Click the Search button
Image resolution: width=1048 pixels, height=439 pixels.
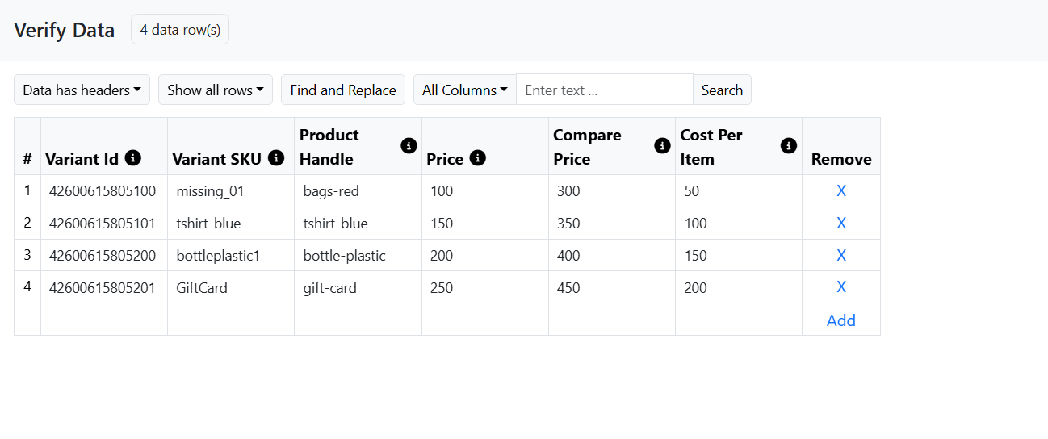[722, 90]
